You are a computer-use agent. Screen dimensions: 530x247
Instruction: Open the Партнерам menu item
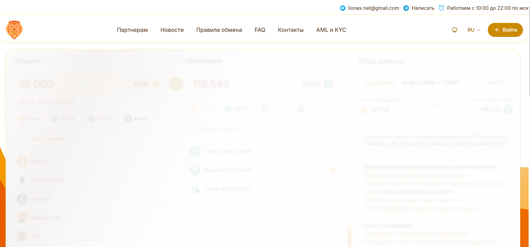point(132,30)
